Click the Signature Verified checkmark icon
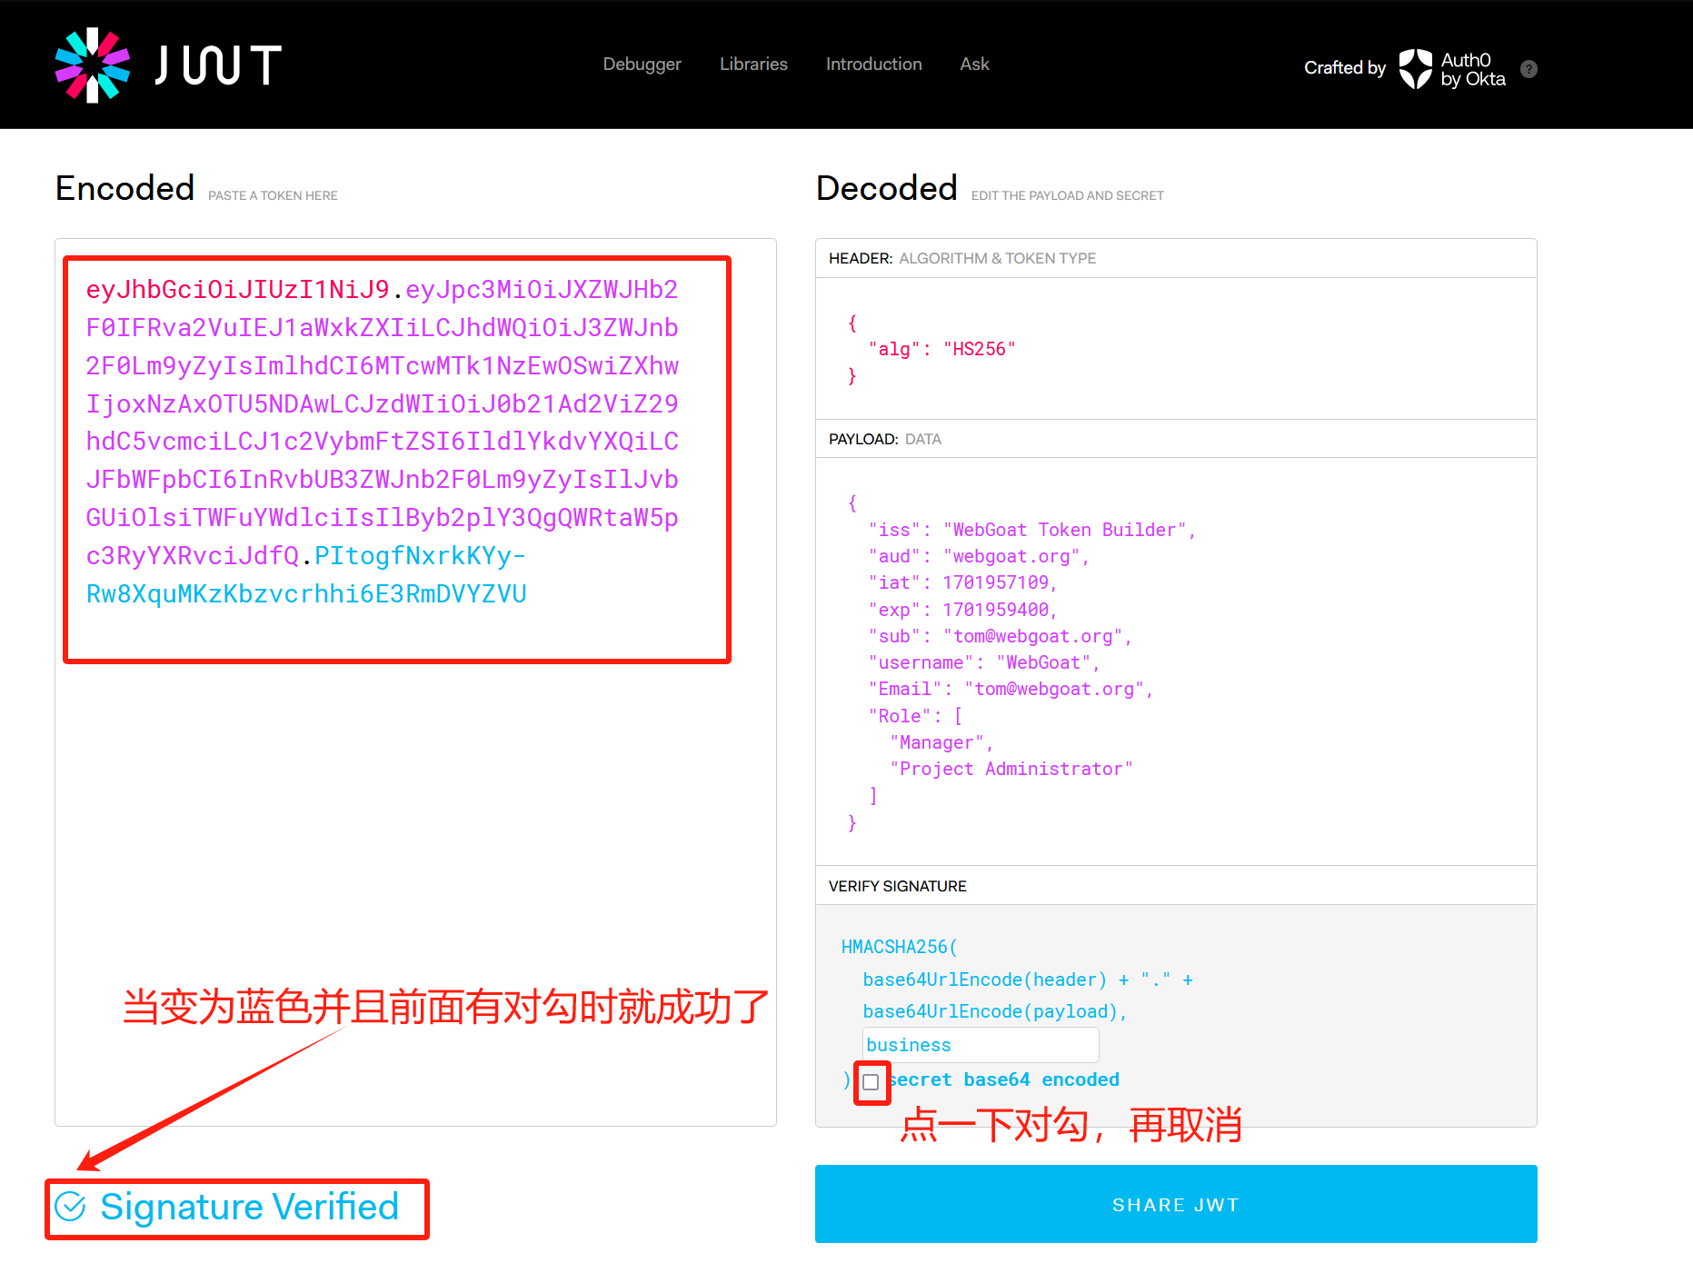1693x1273 pixels. click(x=70, y=1207)
